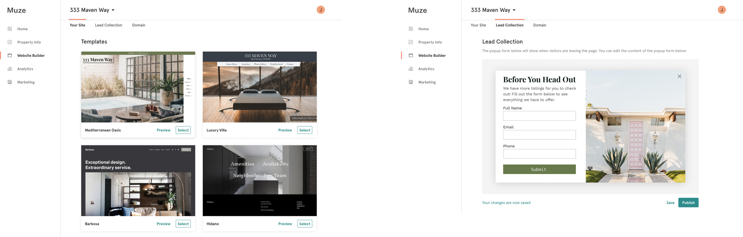Click Barbosa template thumbnail
The image size is (743, 237).
[x=138, y=181]
